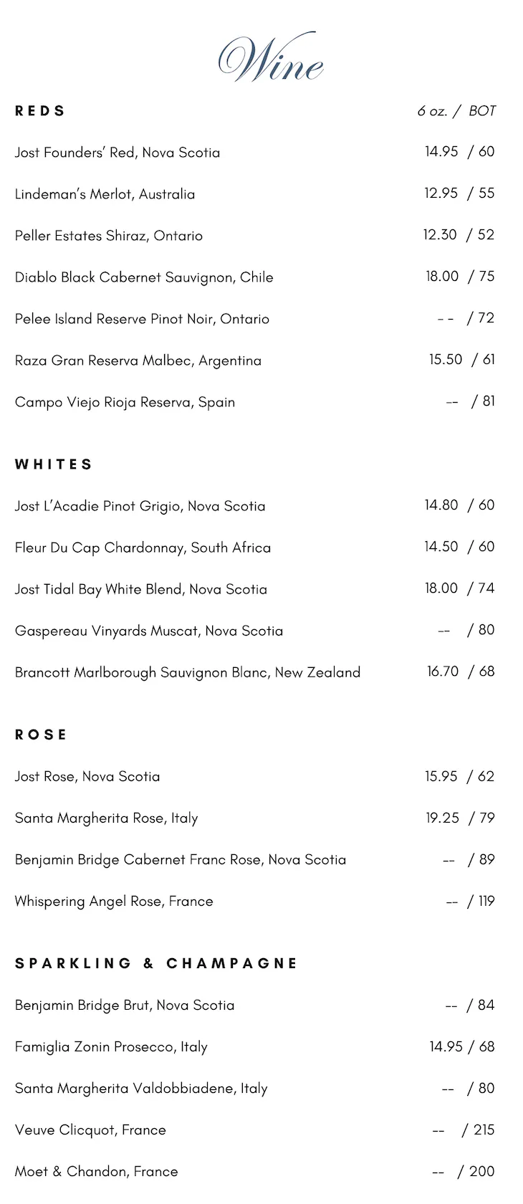Click the ROSE section heading

pos(41,735)
